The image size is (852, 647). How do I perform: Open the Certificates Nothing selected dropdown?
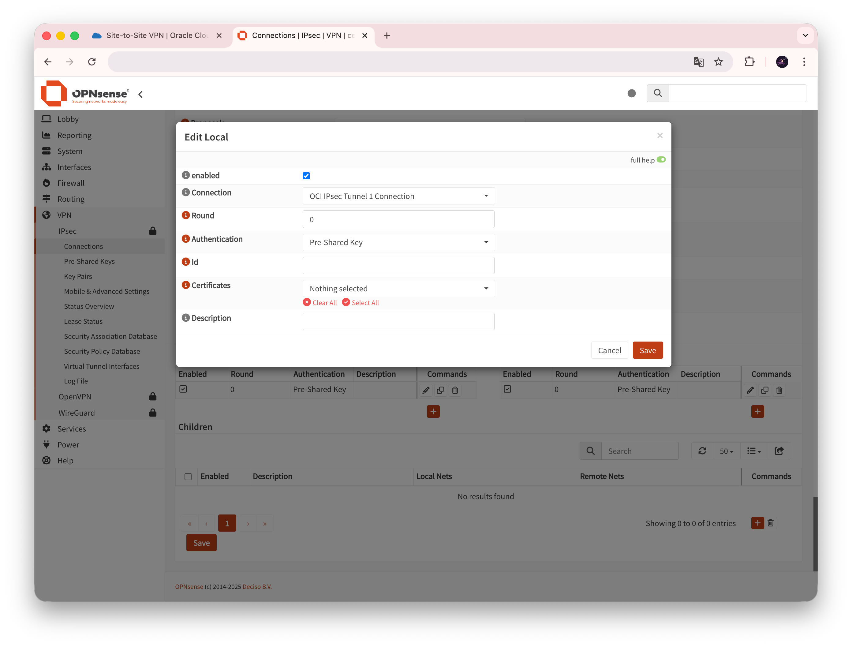click(398, 288)
